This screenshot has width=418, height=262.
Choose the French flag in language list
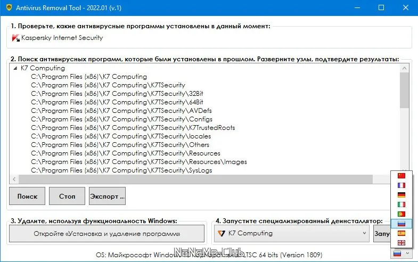[x=401, y=185]
